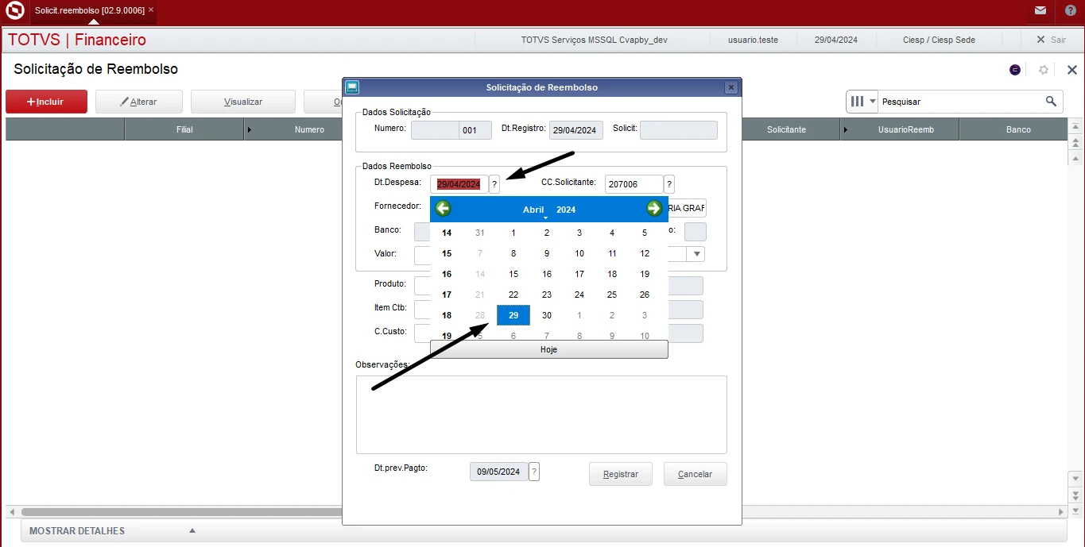
Task: Click the settings gear icon
Action: point(1044,70)
